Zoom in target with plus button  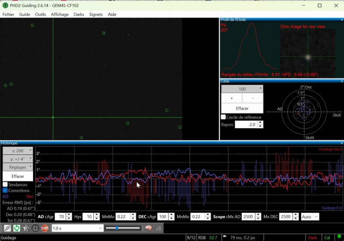coord(231,98)
